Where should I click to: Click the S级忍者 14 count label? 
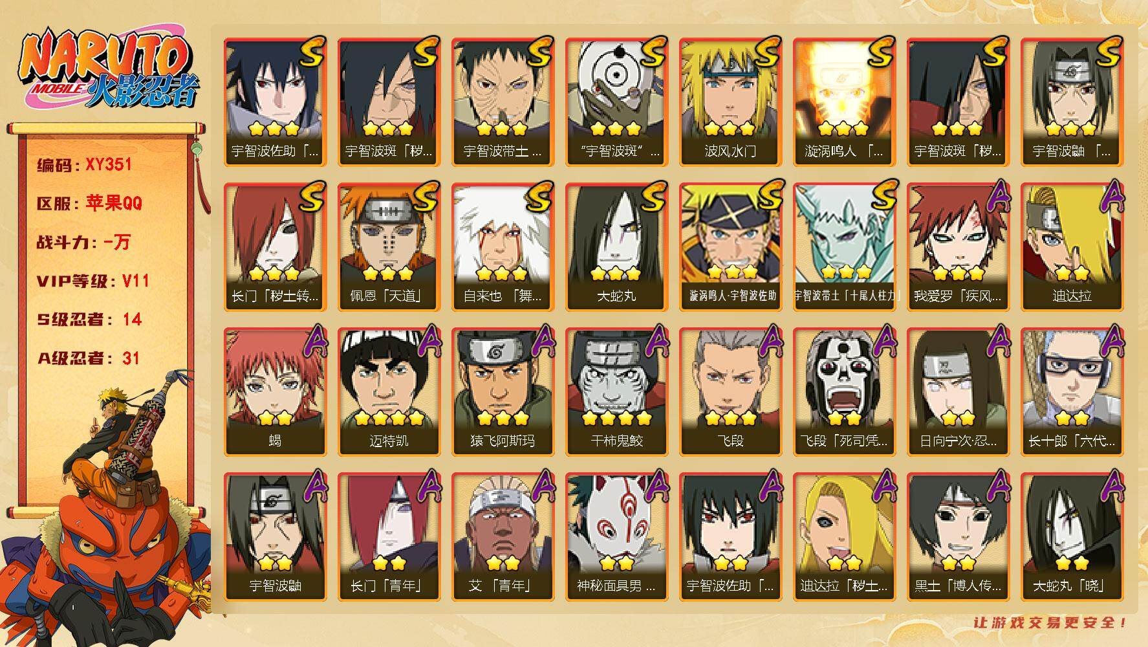tap(89, 320)
